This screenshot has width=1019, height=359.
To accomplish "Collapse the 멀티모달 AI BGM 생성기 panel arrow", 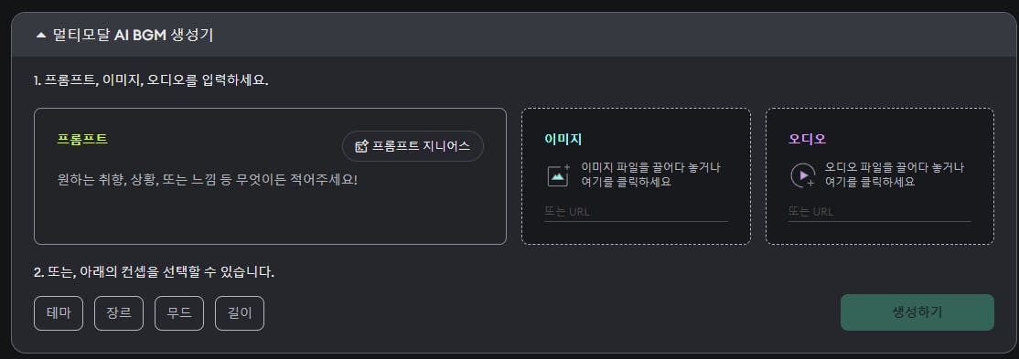I will tap(41, 36).
